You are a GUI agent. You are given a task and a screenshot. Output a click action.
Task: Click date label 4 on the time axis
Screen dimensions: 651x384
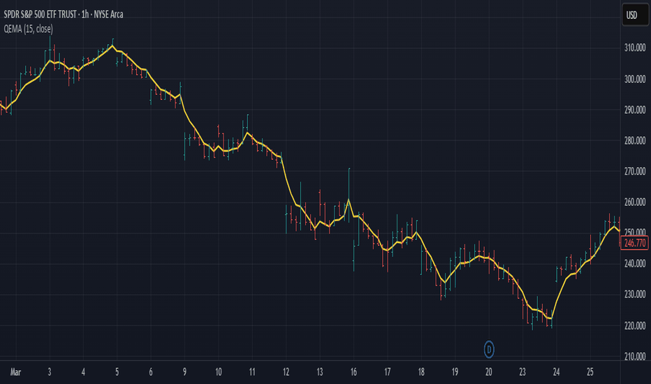(x=83, y=372)
